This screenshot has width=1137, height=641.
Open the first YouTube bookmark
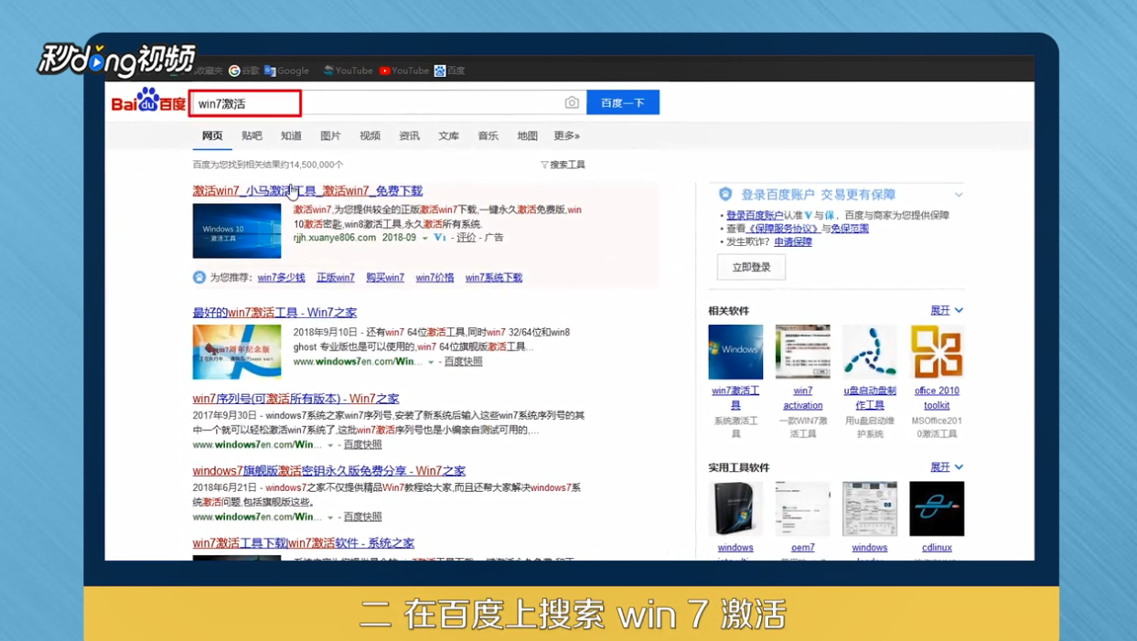[x=348, y=70]
